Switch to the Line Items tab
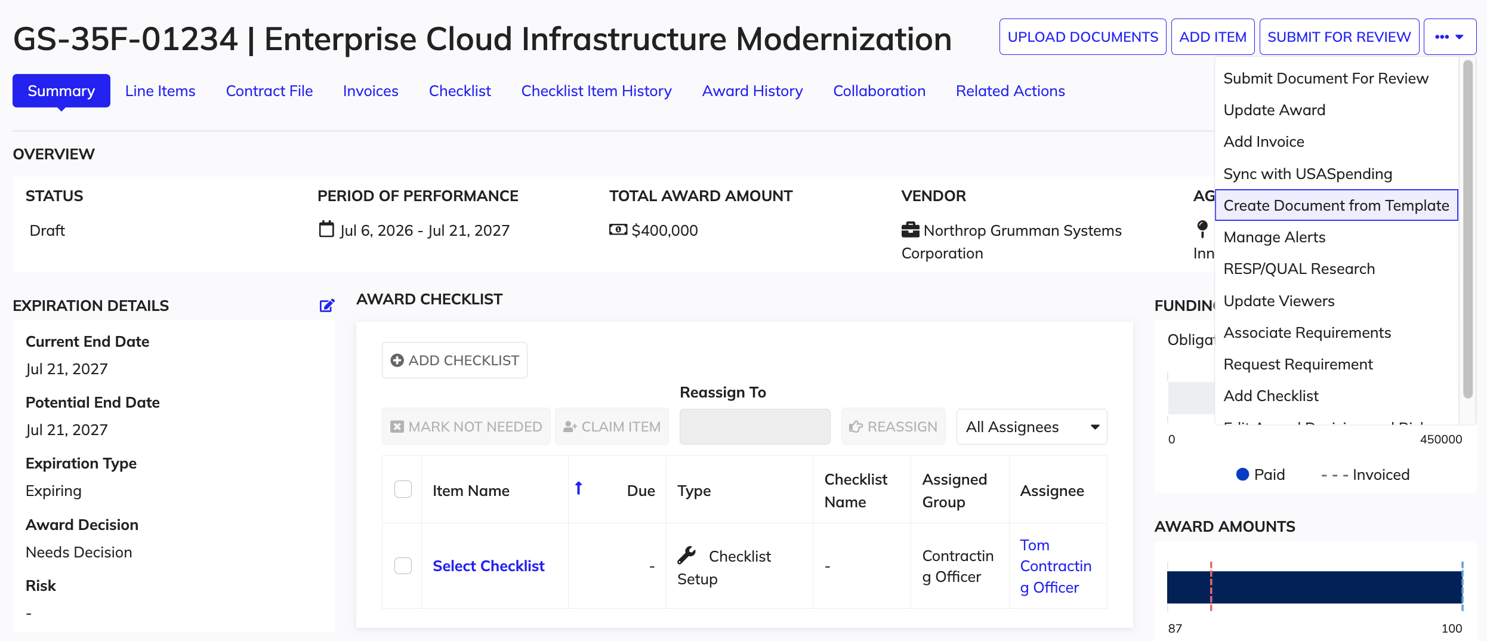Image resolution: width=1487 pixels, height=641 pixels. [x=161, y=91]
